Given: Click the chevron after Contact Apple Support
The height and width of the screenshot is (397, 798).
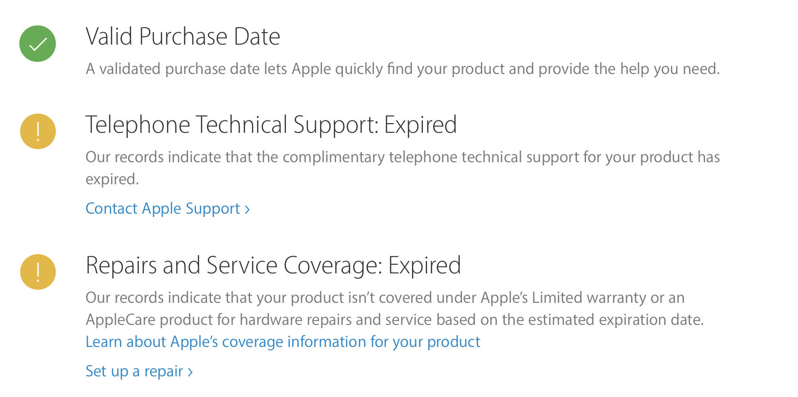Looking at the screenshot, I should [247, 210].
